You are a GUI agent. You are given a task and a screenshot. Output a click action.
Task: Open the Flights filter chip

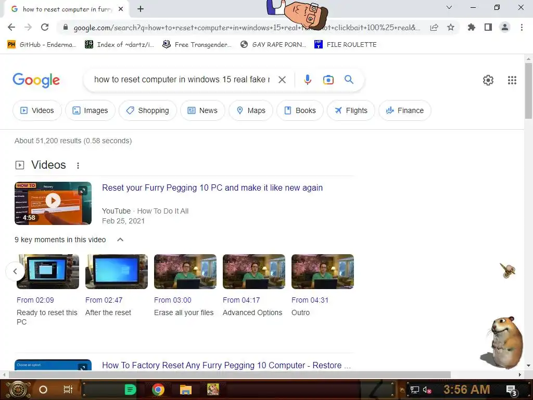[351, 110]
